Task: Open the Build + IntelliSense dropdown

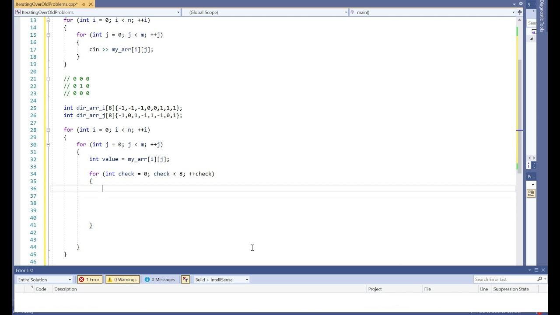Action: coord(221,280)
